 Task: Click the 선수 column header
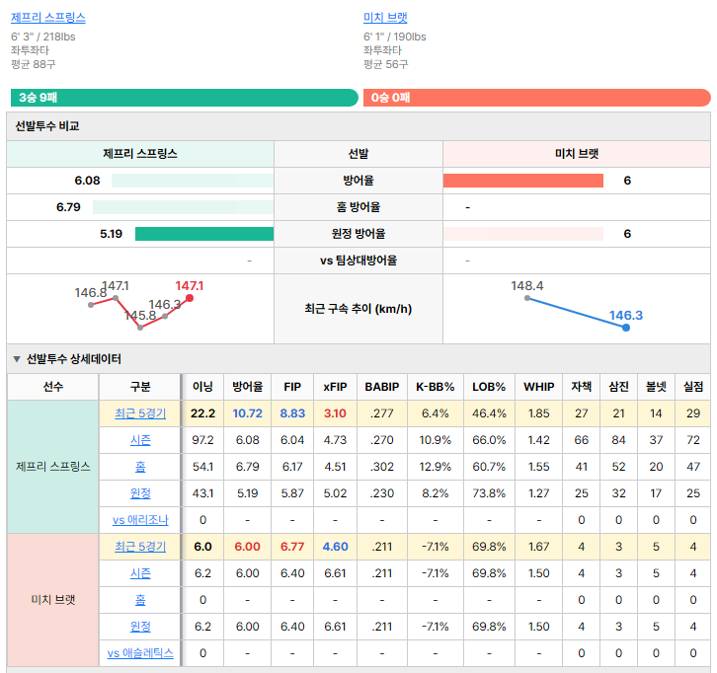point(53,387)
